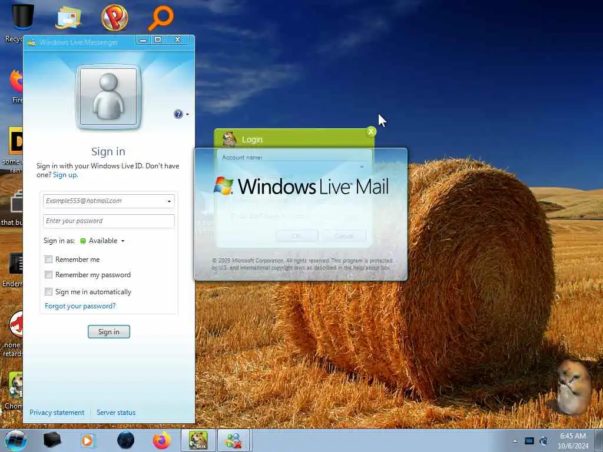This screenshot has height=452, width=603.
Task: Click the Sign up link
Action: 65,175
